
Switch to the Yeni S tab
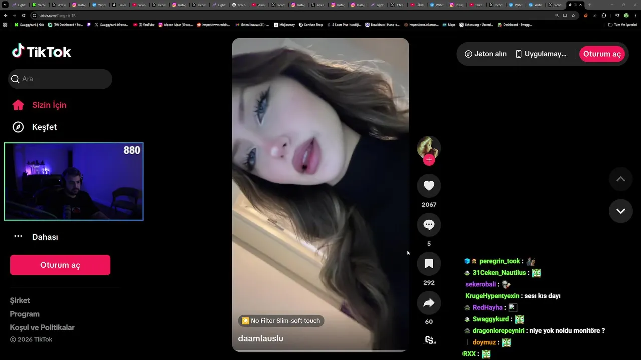[239, 5]
